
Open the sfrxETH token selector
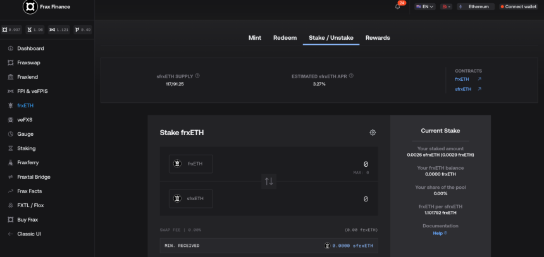click(x=191, y=199)
